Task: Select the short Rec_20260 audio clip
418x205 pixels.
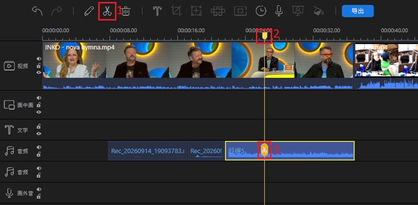Action: [x=206, y=151]
